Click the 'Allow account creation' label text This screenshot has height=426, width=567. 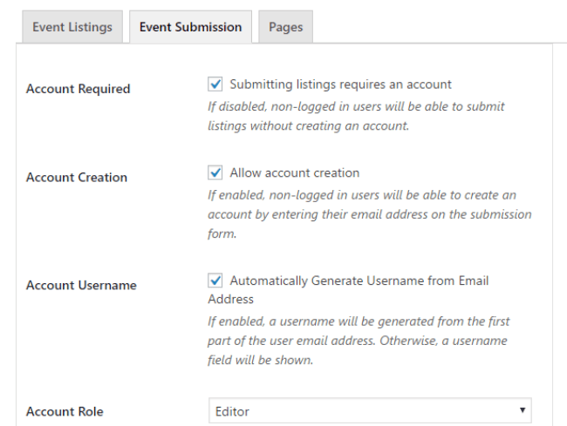295,173
